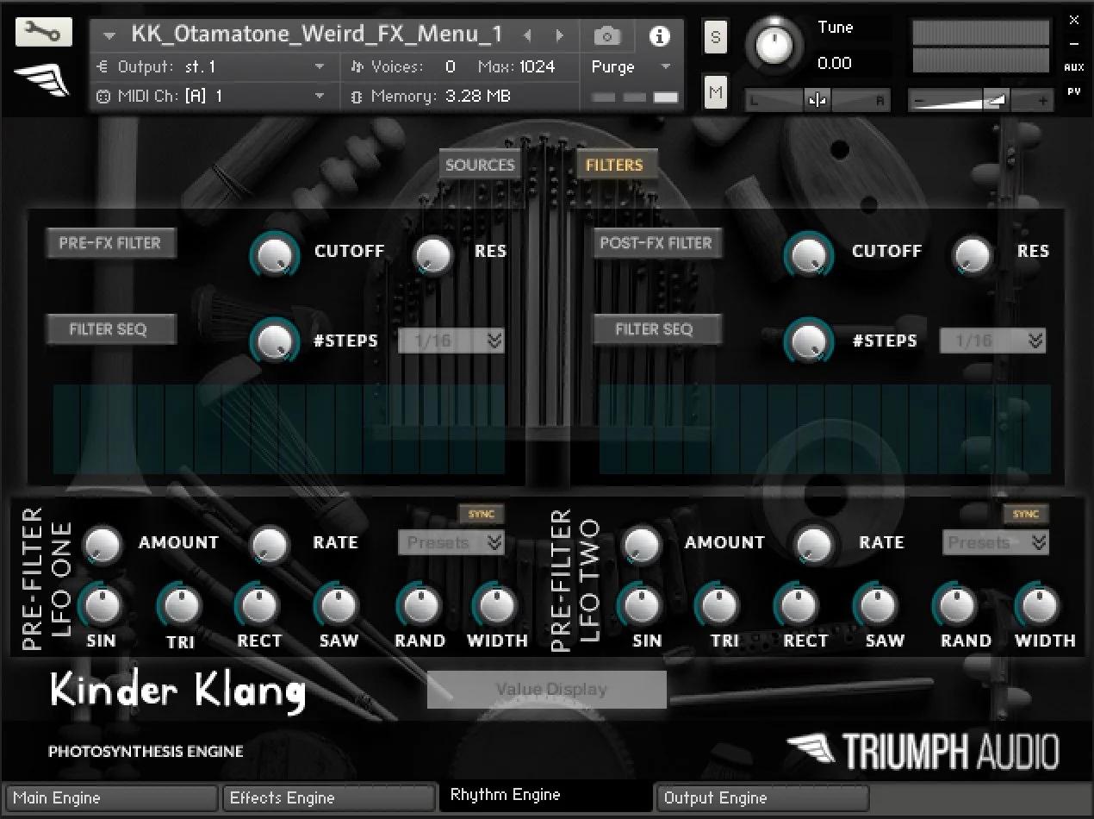Open the Effects Engine tab
Viewport: 1094px width, 819px height.
click(x=328, y=797)
